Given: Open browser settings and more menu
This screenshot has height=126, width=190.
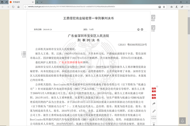Looking at the screenshot, I should click(x=187, y=7).
